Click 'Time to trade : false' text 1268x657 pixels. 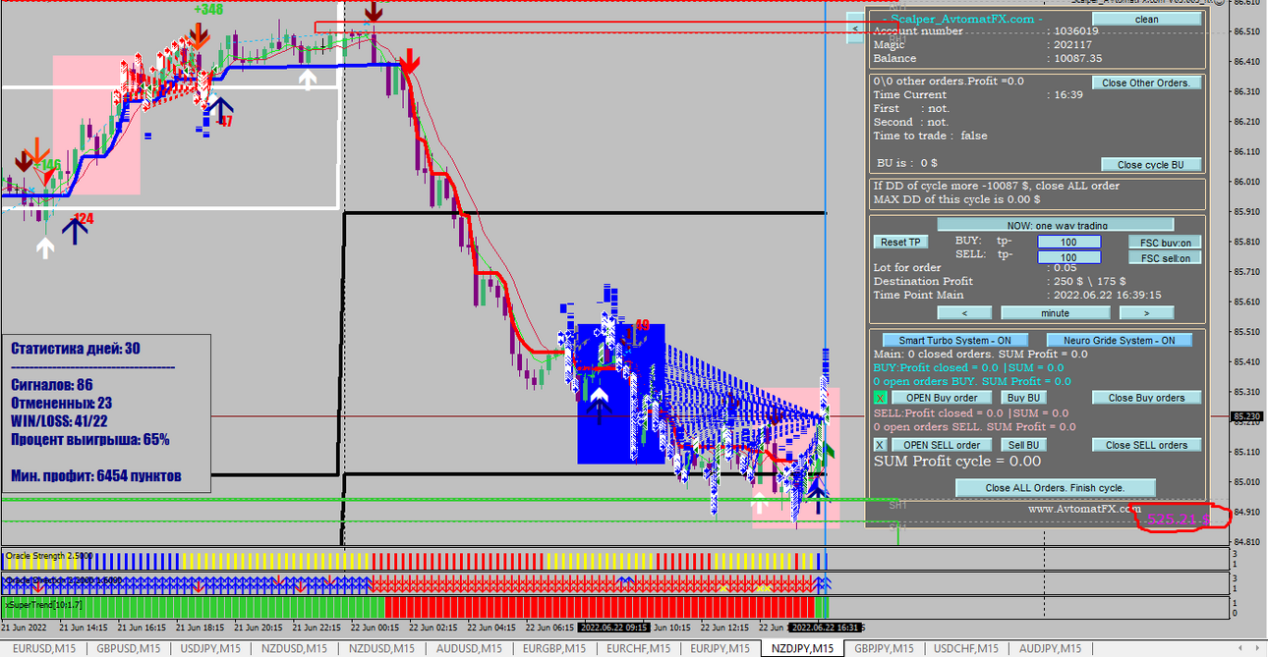[931, 136]
